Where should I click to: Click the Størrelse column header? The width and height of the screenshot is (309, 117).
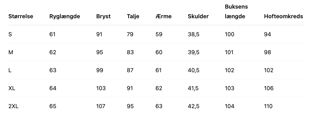tap(21, 16)
